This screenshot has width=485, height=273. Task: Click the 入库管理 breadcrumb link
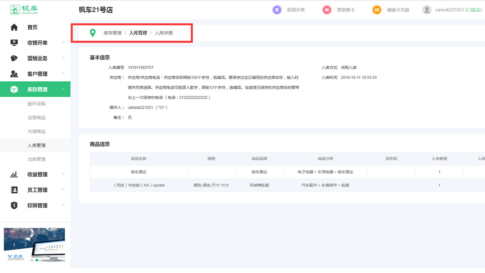pos(138,33)
